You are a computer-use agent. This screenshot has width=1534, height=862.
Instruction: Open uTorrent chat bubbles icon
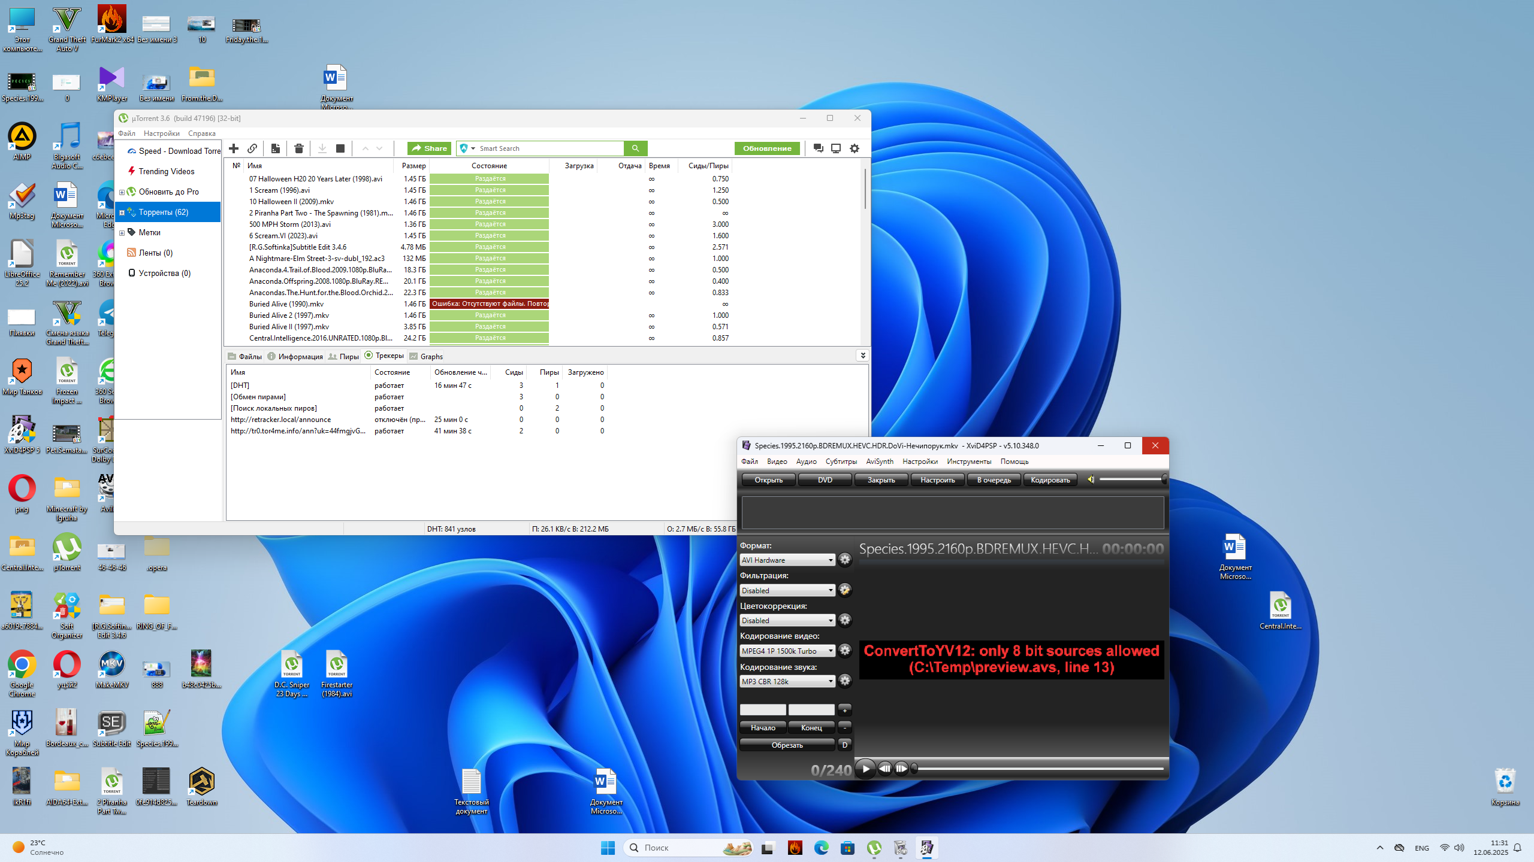coord(819,148)
